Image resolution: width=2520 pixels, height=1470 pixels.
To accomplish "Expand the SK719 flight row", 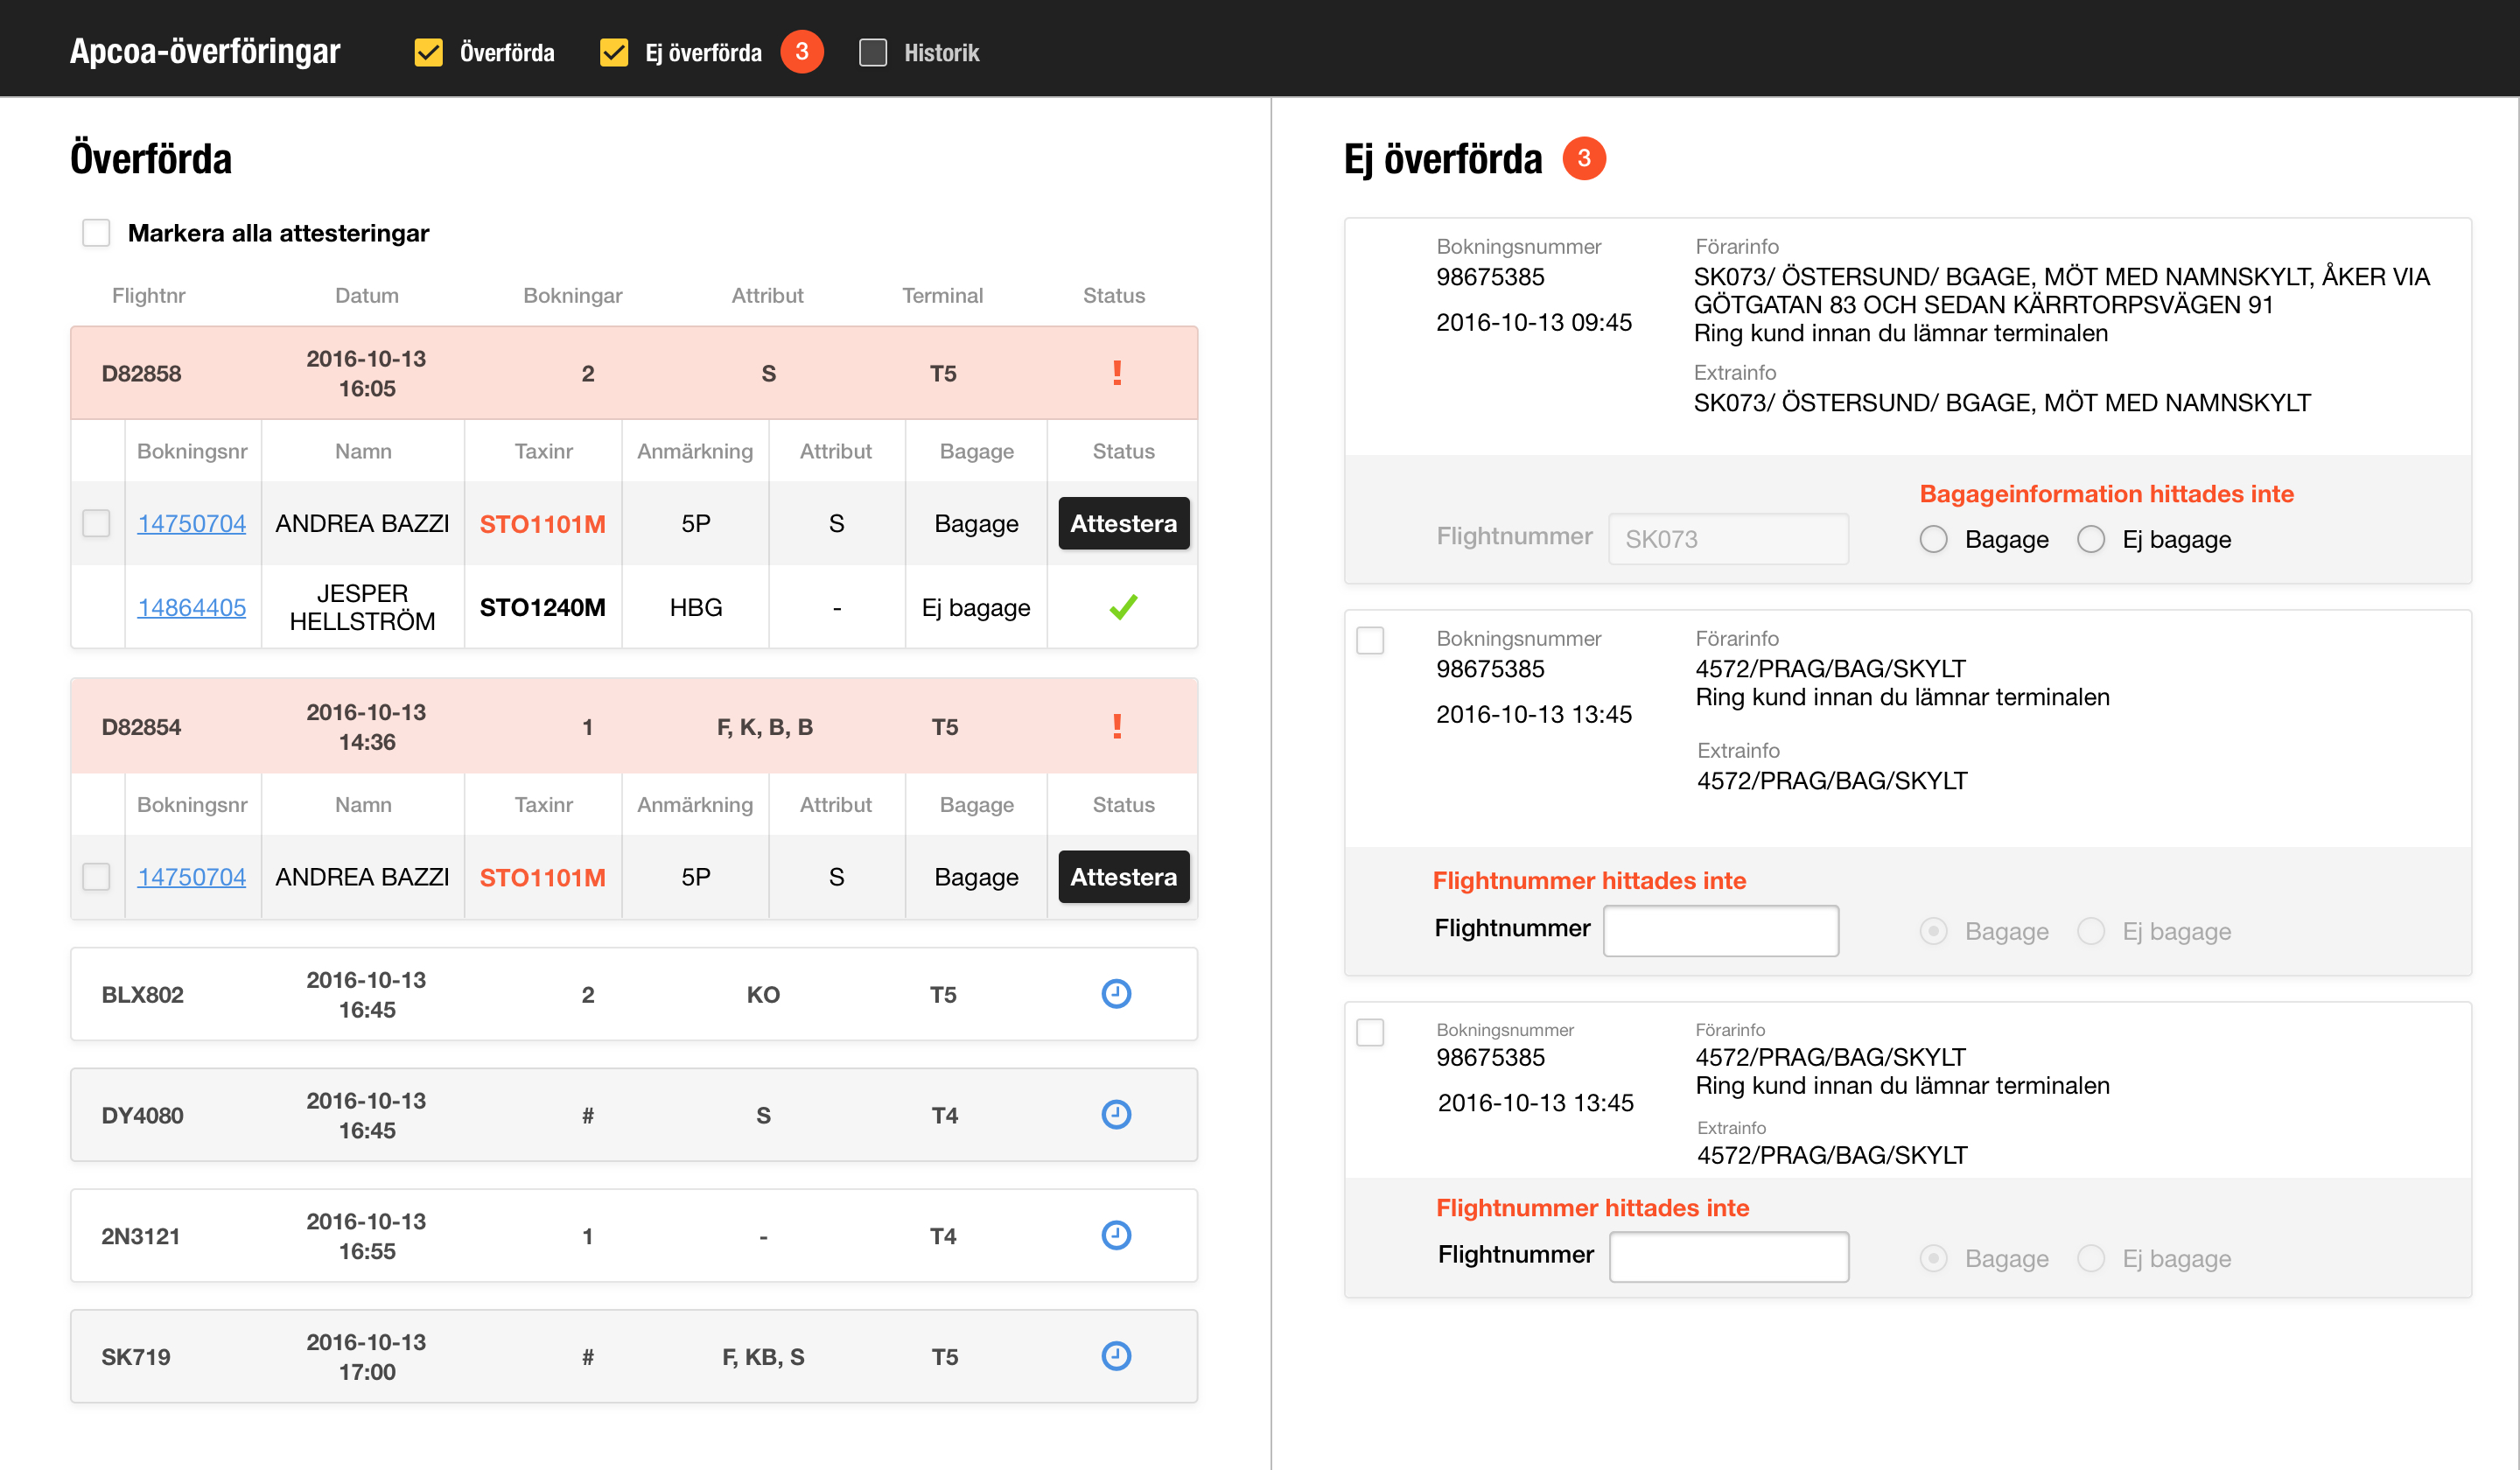I will [634, 1356].
